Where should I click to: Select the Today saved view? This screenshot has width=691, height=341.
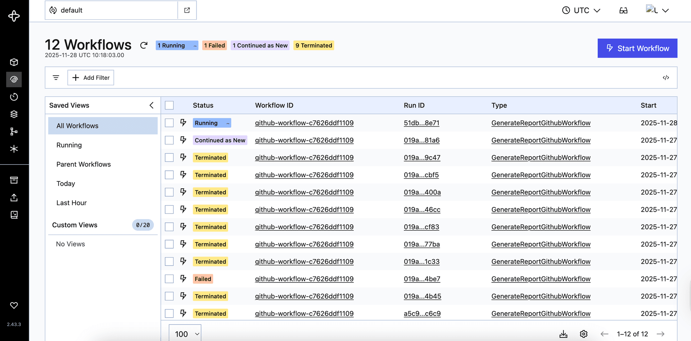tap(66, 183)
